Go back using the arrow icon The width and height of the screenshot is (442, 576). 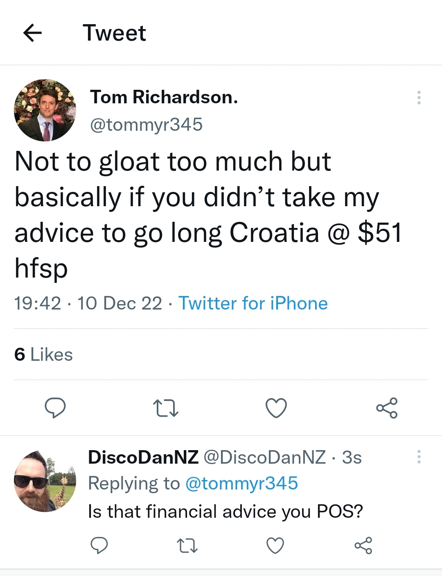point(32,33)
